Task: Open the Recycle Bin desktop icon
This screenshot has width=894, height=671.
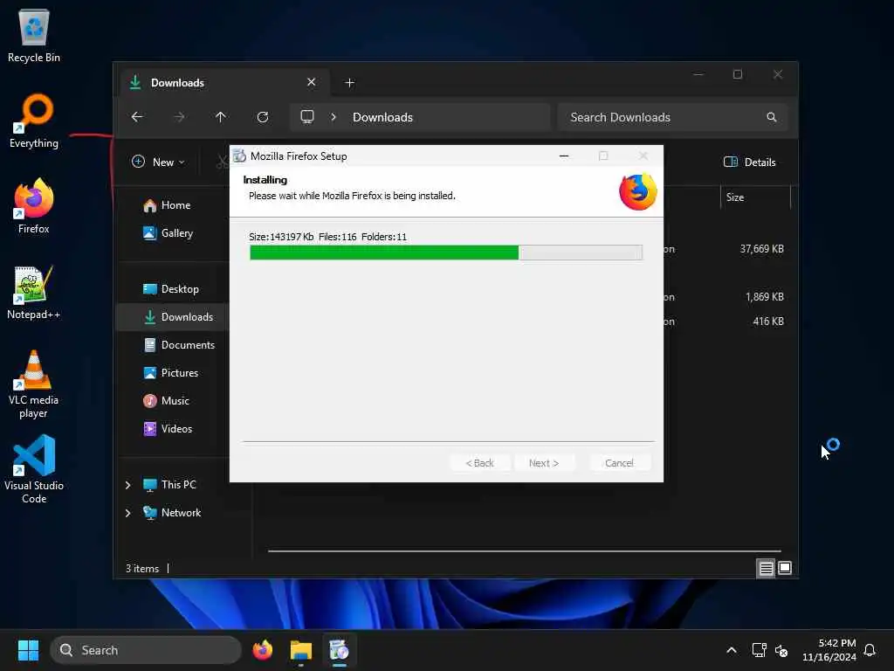Action: [34, 36]
